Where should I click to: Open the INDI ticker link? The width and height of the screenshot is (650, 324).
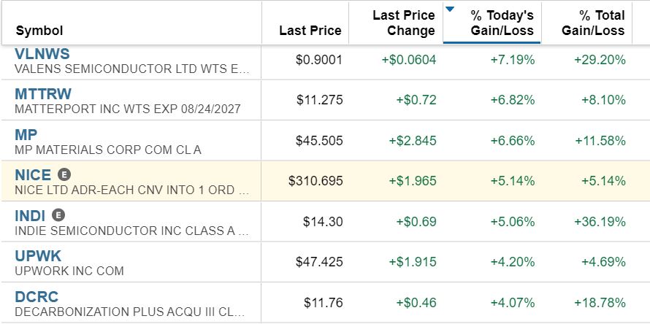30,216
